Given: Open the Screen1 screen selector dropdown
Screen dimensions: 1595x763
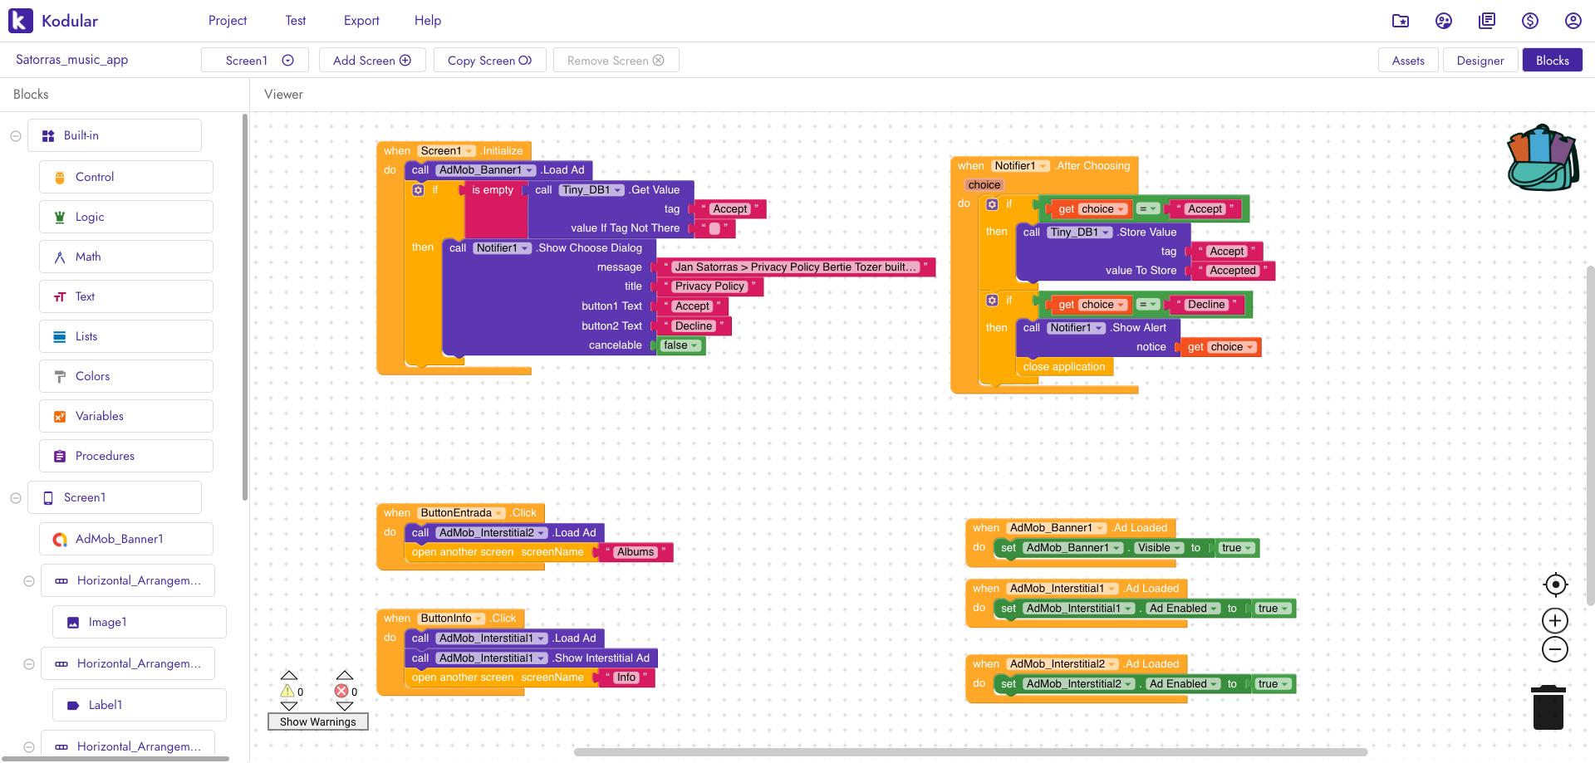Looking at the screenshot, I should (x=255, y=60).
